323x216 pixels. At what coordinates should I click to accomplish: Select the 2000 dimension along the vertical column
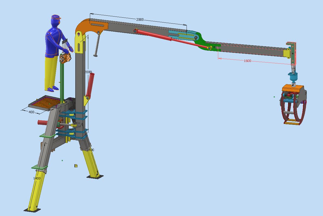pos(88,72)
